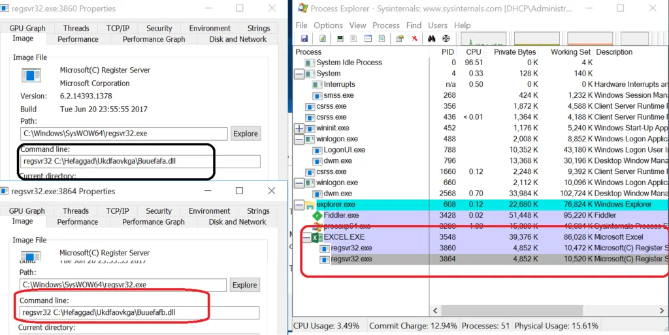
Task: Click Command line field containing Buuefafb.dll
Action: [x=140, y=312]
